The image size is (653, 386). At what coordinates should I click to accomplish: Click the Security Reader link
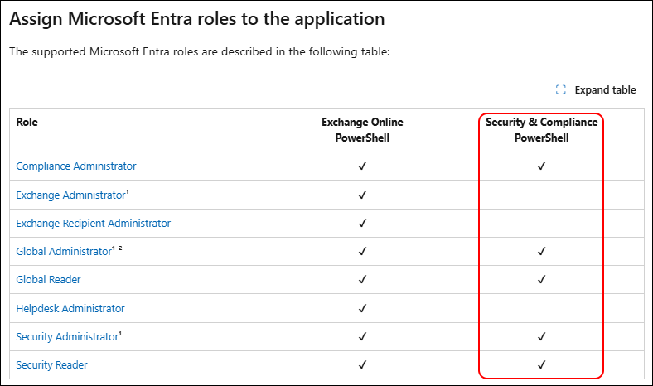click(51, 365)
